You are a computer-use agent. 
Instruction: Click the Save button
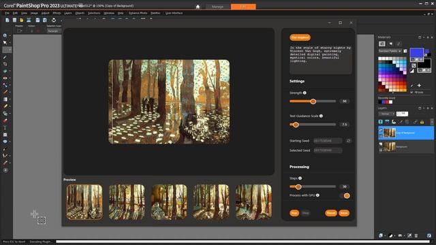(x=344, y=213)
